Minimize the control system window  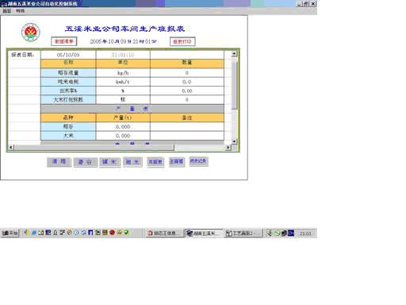pos(299,4)
